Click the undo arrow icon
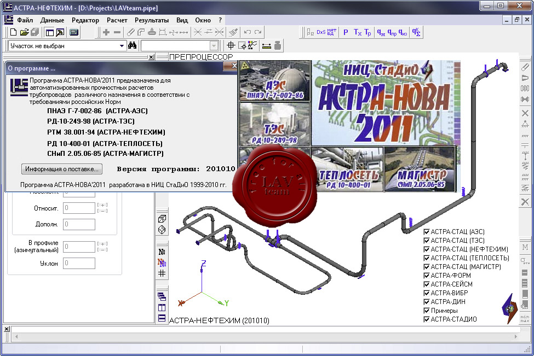 248,32
